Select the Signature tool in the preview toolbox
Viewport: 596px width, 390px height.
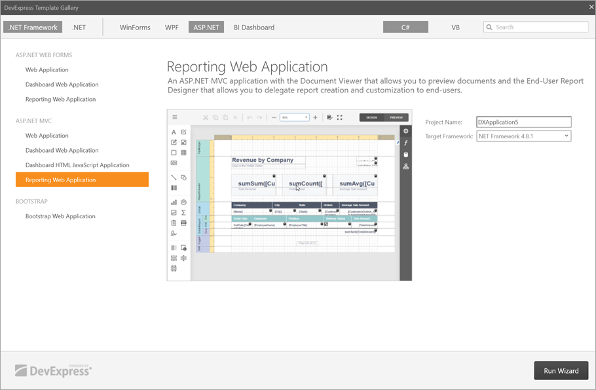click(x=174, y=233)
